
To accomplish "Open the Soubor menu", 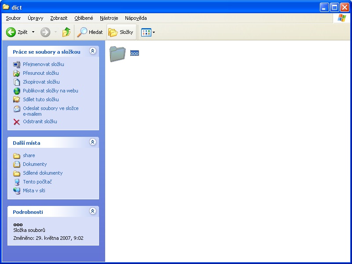I will point(13,18).
